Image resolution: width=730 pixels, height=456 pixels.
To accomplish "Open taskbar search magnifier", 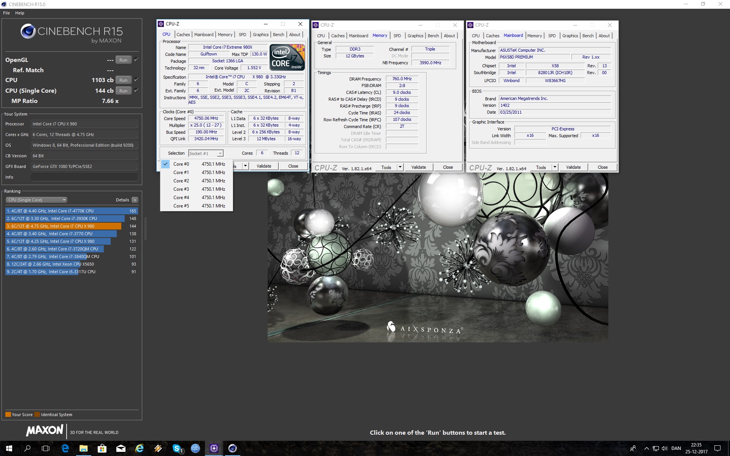I will pyautogui.click(x=27, y=448).
